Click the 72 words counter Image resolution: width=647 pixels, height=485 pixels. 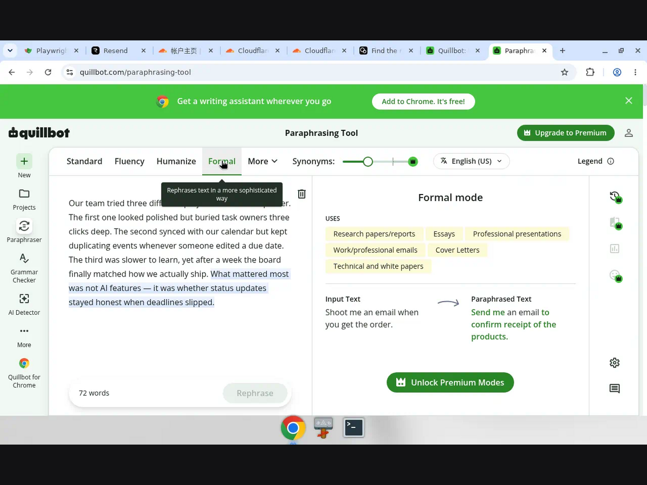[94, 393]
